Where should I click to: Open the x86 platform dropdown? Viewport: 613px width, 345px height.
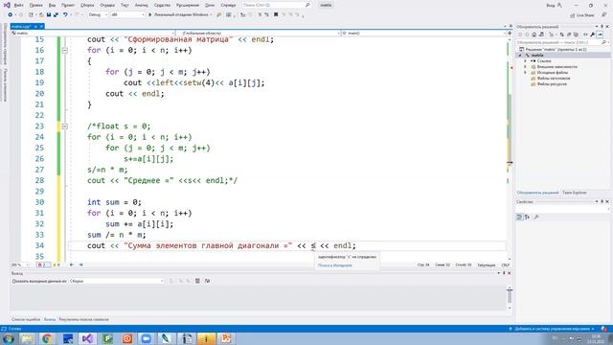point(127,14)
